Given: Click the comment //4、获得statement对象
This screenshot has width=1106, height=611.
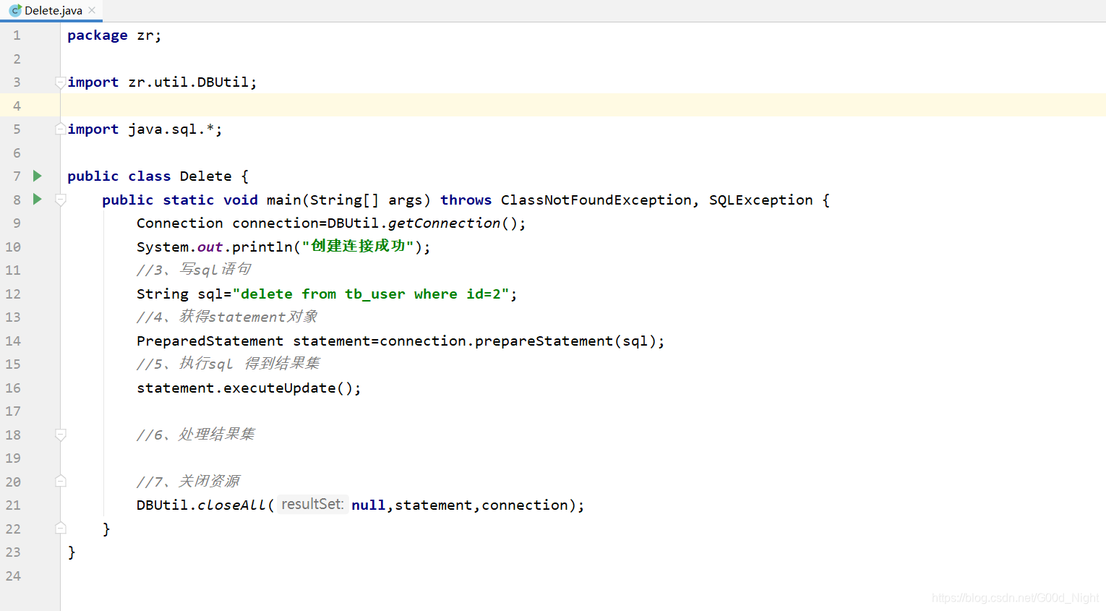Looking at the screenshot, I should pos(227,317).
